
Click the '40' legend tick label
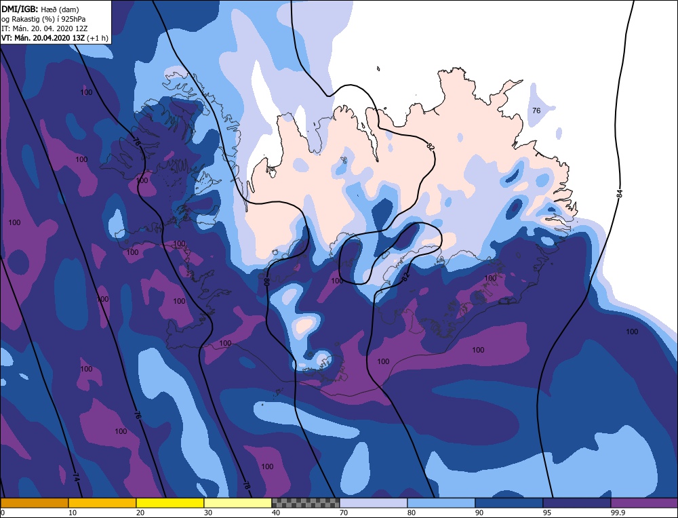(276, 513)
